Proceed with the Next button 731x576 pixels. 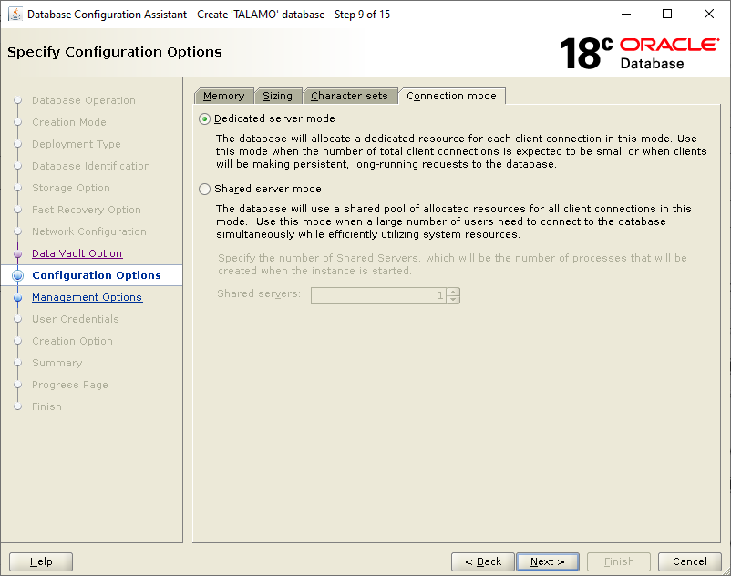548,561
